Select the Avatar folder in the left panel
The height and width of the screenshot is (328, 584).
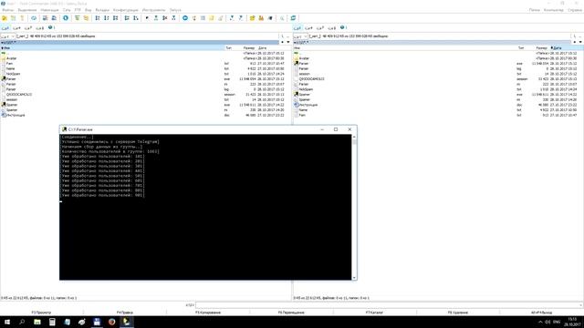click(11, 58)
